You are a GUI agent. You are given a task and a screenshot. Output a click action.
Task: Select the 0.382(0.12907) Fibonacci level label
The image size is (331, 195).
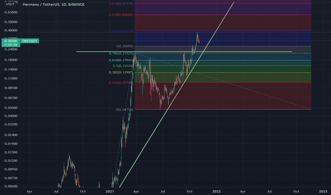(121, 72)
